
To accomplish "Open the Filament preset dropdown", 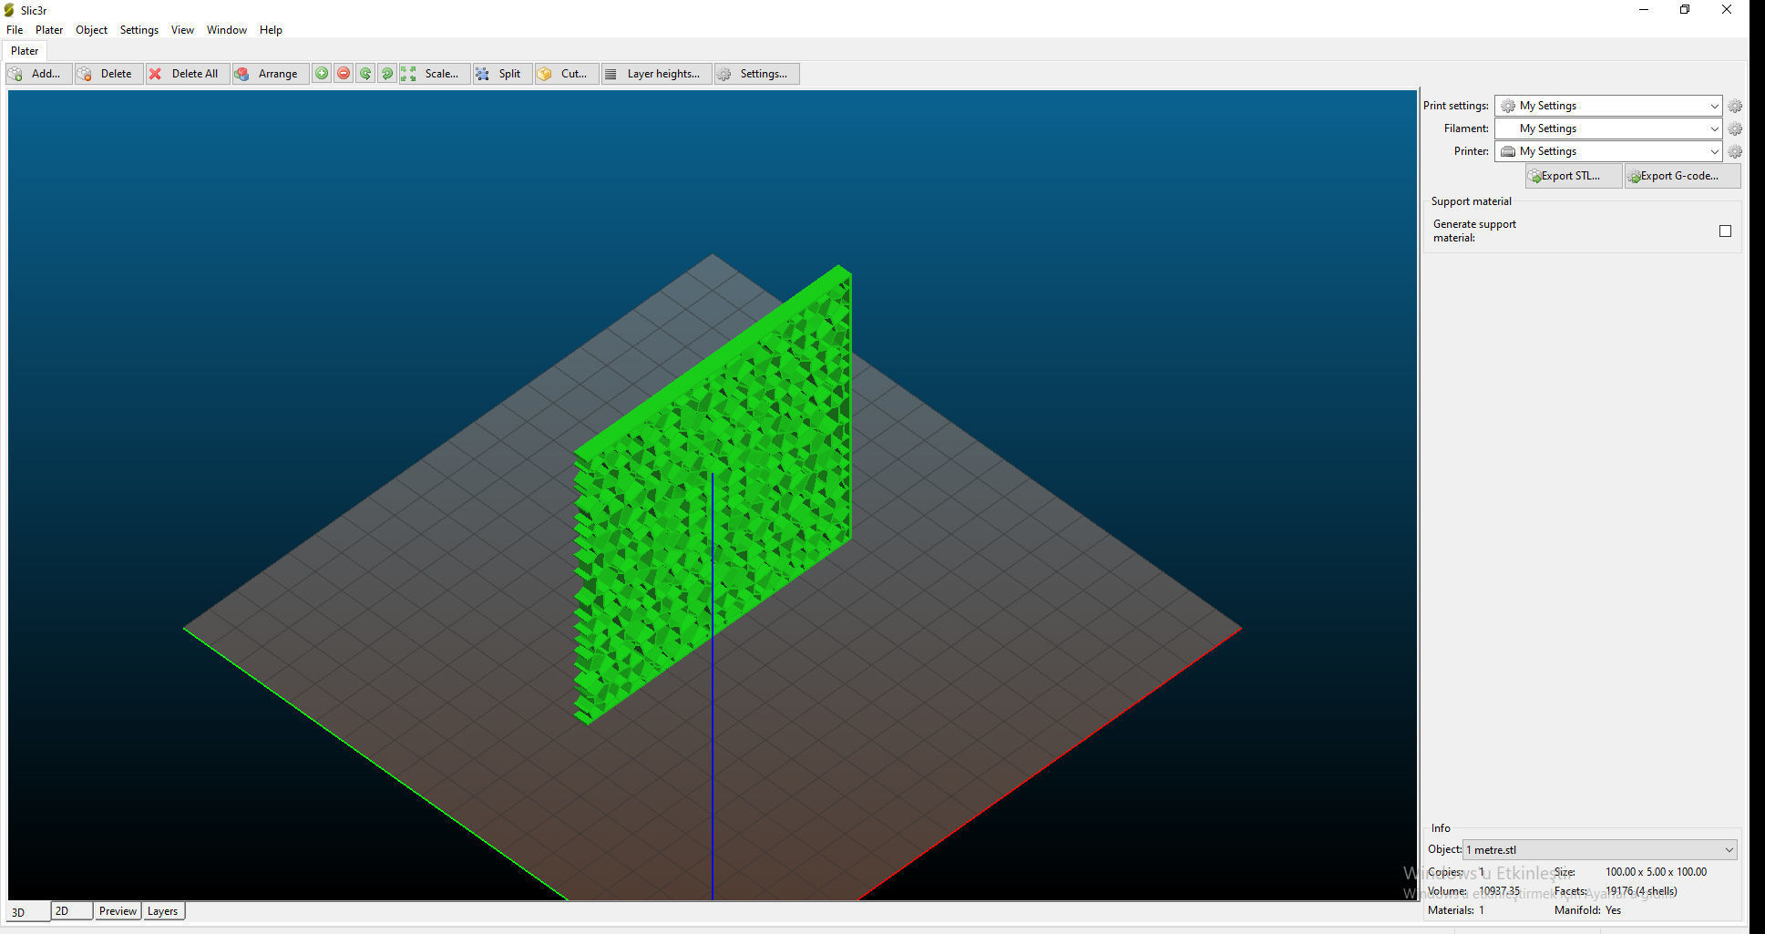I will pos(1608,128).
